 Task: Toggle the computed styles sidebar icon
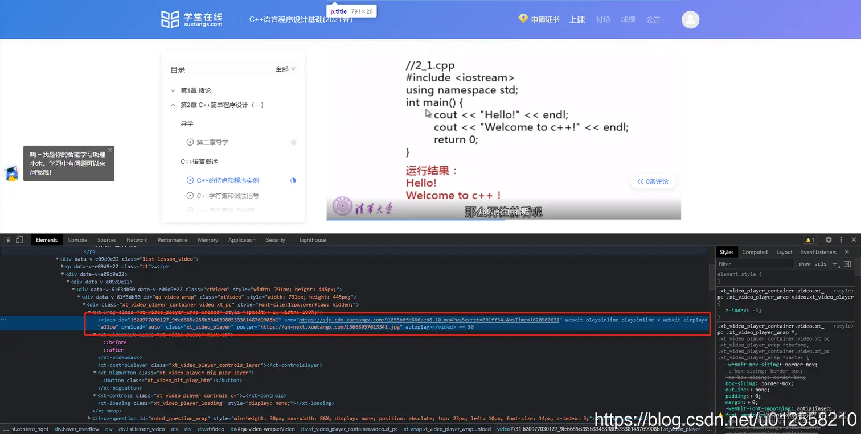pyautogui.click(x=847, y=264)
